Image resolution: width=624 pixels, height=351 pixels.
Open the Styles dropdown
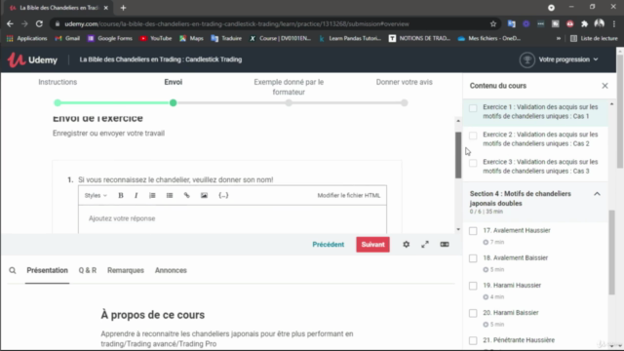(x=96, y=195)
